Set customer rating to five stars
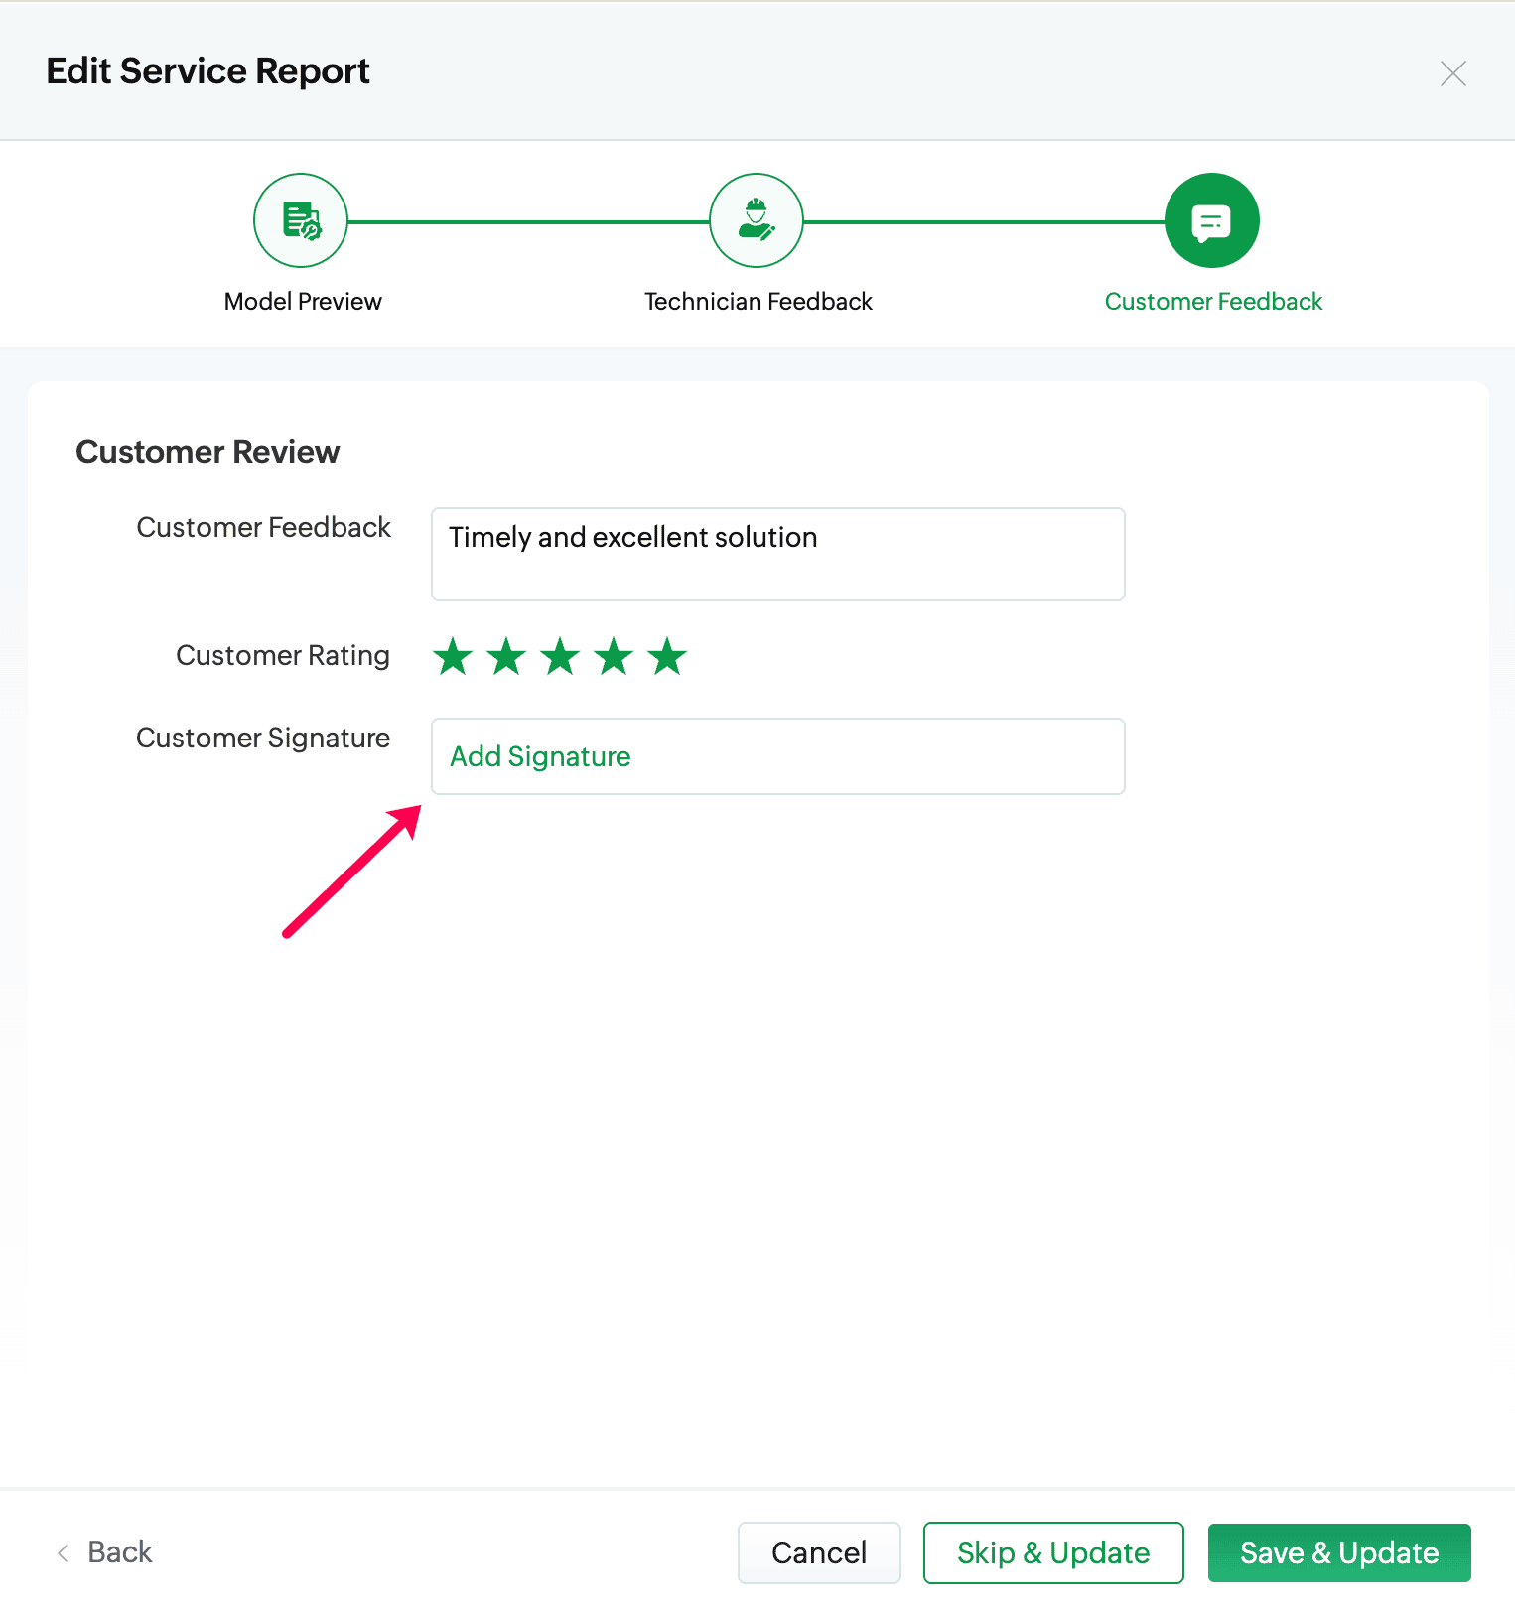1515x1614 pixels. click(x=667, y=656)
